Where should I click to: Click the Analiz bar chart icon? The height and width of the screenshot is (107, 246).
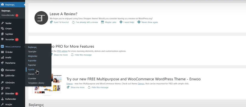coord(2,58)
